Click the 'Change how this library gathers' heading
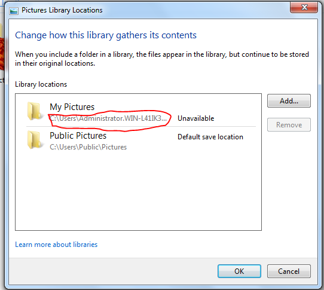Screen dimensions: 324x290 click(106, 35)
